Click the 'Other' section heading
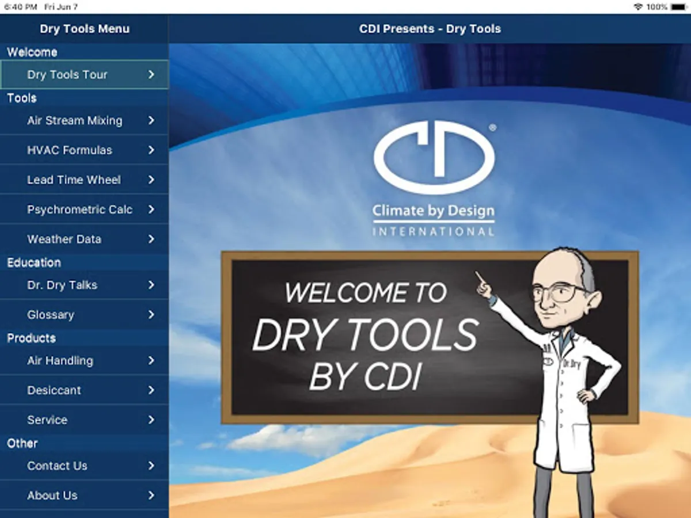Image resolution: width=691 pixels, height=518 pixels. click(x=22, y=443)
